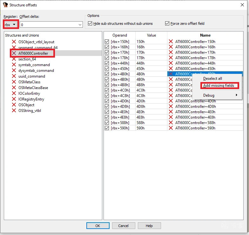Screen dimensions: 249x235
Task: Confirm with the OK button
Action: (x=98, y=226)
